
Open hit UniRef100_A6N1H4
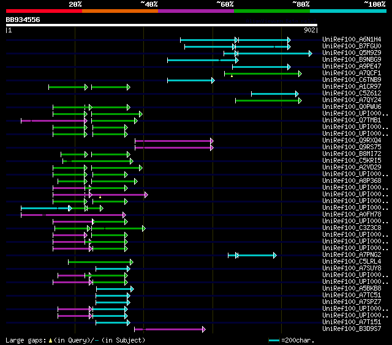point(352,39)
